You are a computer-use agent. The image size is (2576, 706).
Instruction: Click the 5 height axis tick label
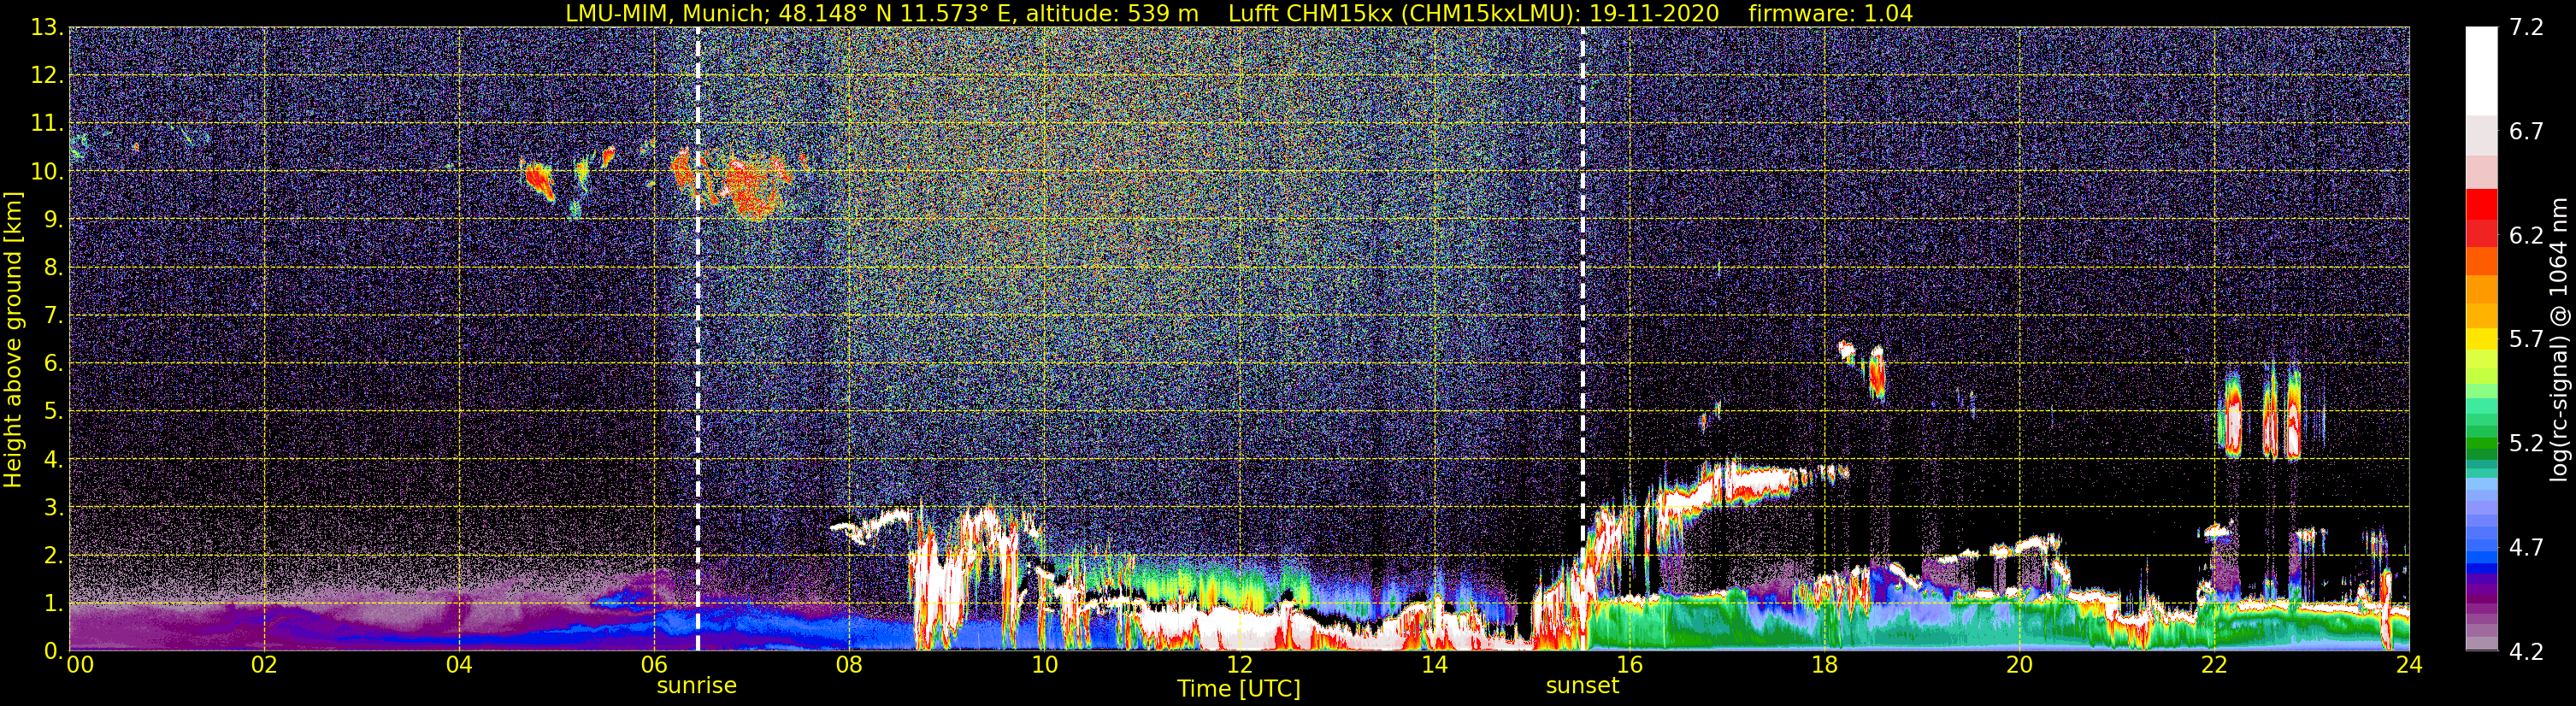coord(52,412)
